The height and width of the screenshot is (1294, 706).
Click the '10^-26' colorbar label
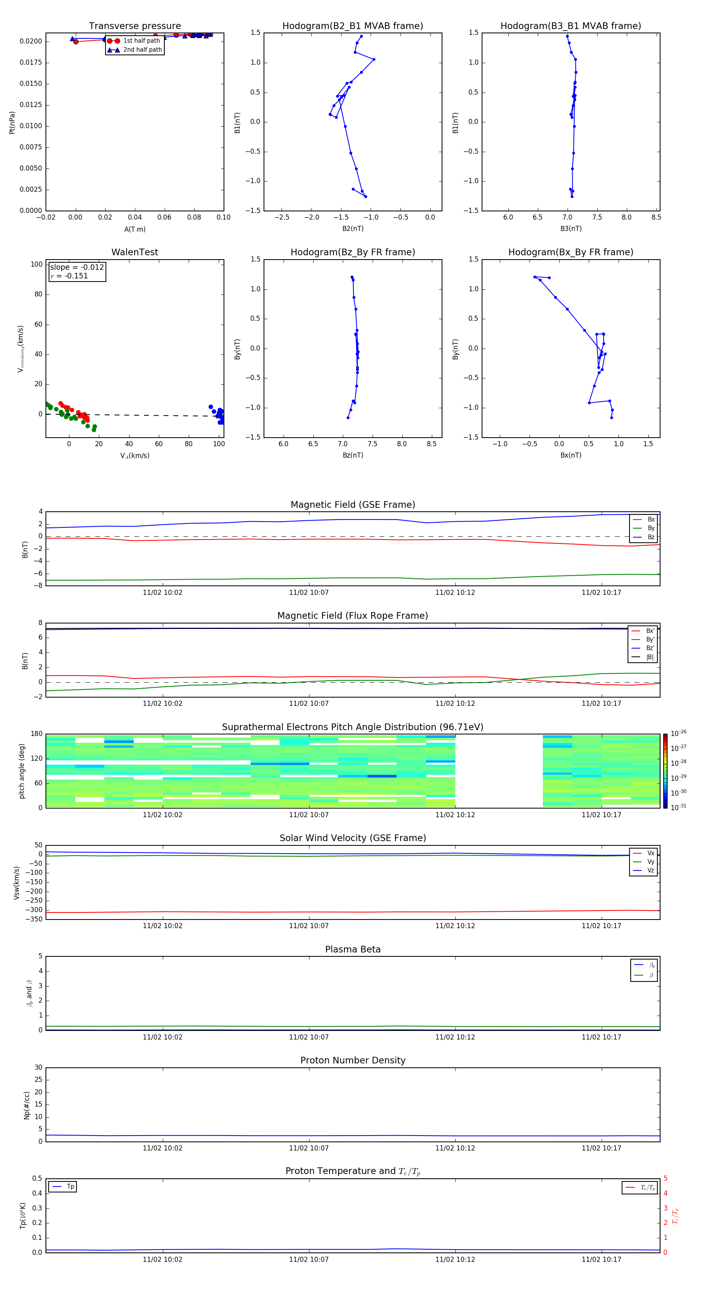click(x=679, y=733)
